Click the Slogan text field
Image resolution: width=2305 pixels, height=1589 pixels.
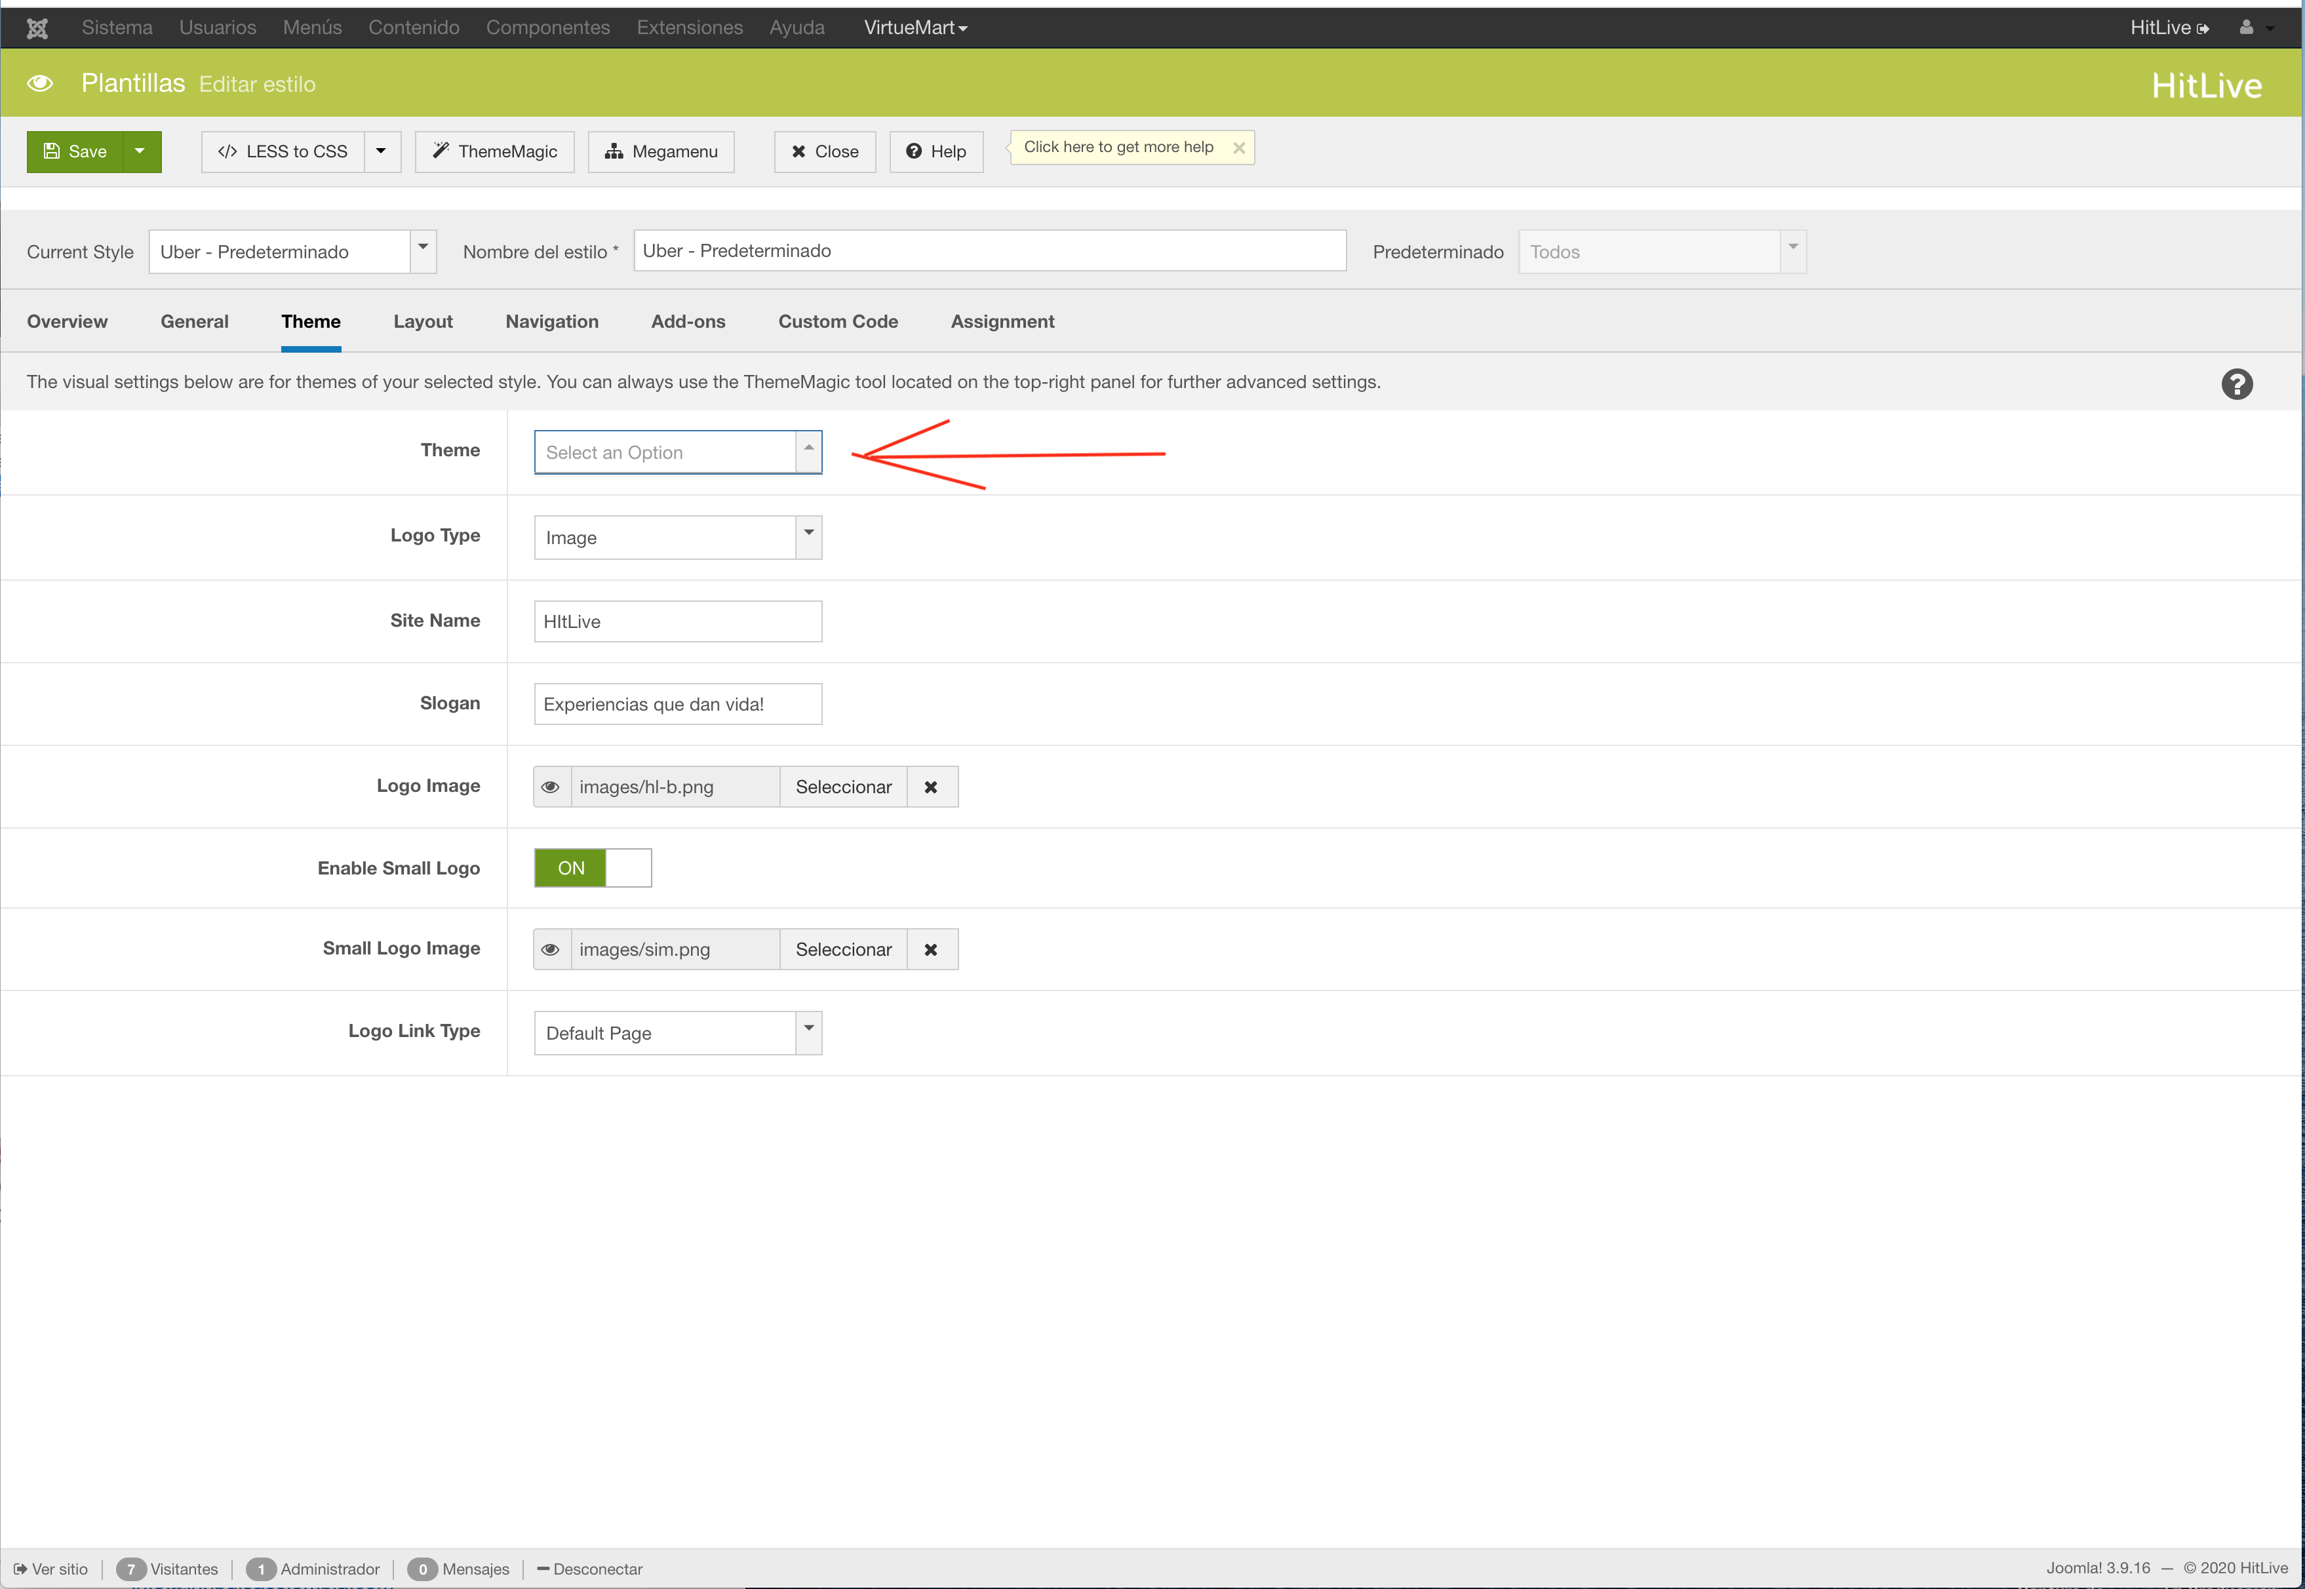pos(677,705)
